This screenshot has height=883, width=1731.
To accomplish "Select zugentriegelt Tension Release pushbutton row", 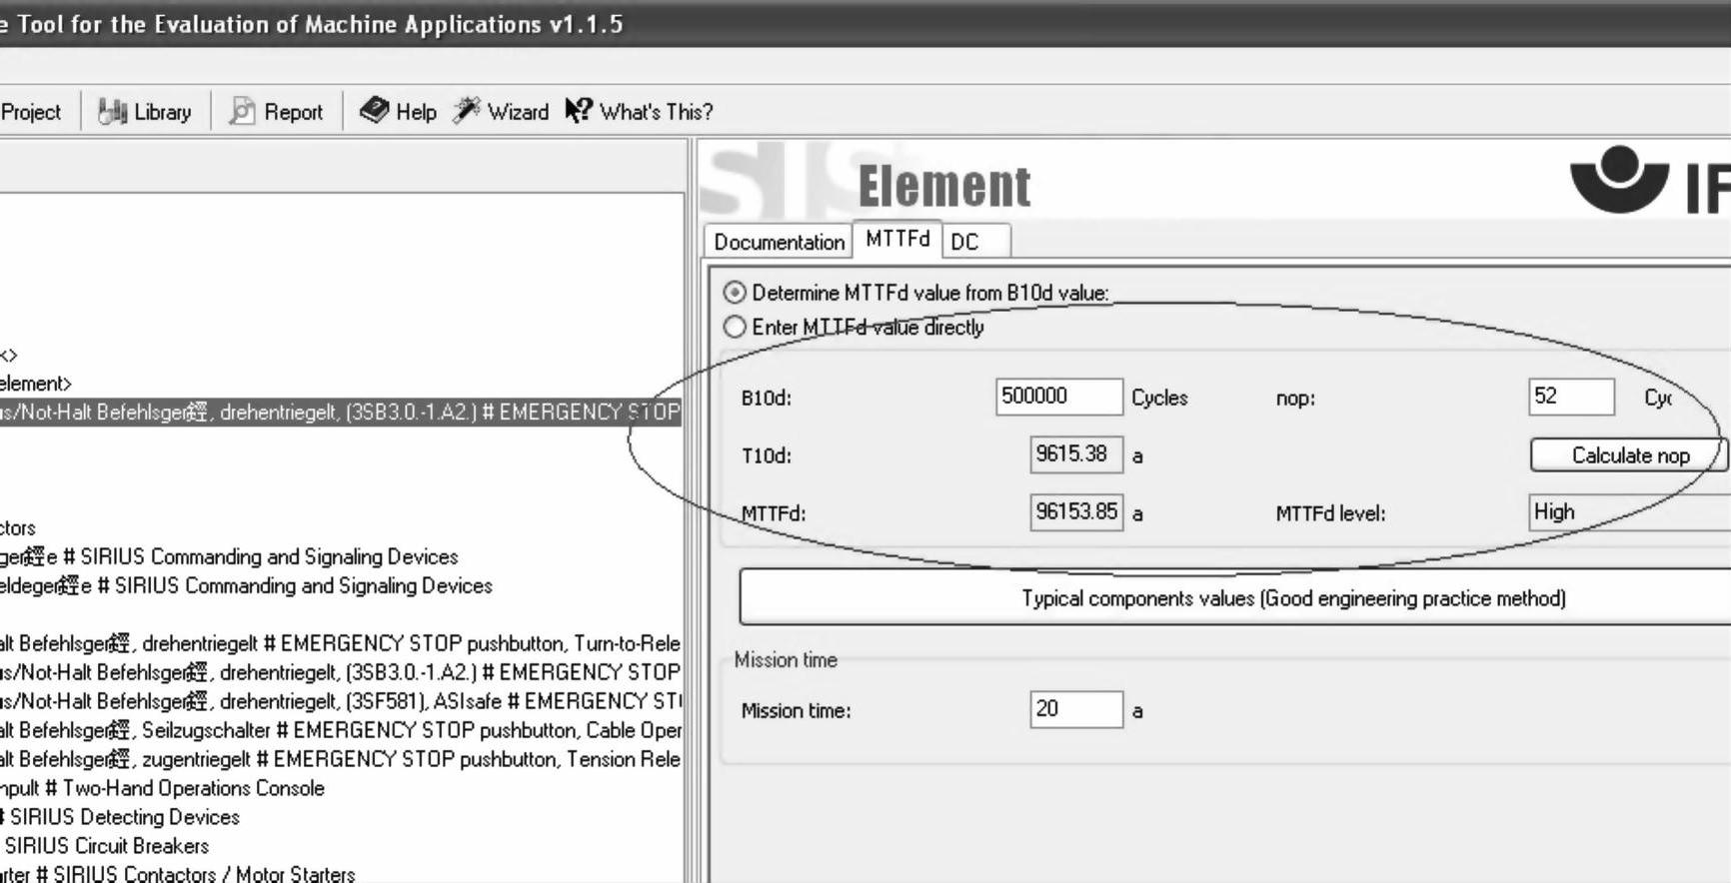I will pyautogui.click(x=340, y=759).
